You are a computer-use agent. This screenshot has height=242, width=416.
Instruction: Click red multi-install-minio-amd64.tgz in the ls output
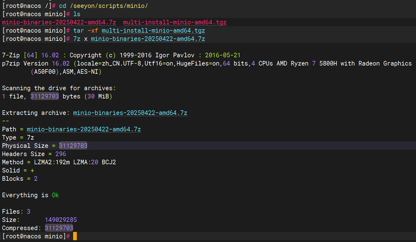[175, 22]
